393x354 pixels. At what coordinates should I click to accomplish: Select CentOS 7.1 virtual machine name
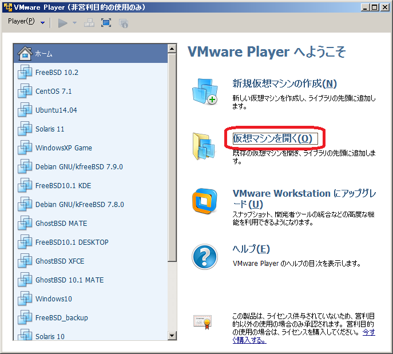(x=54, y=92)
